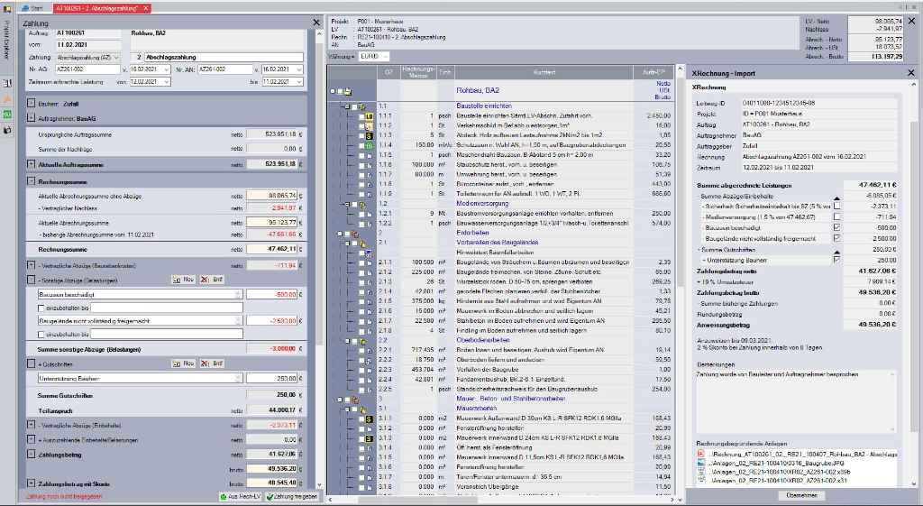Close the XRechnung Import panel

909,72
